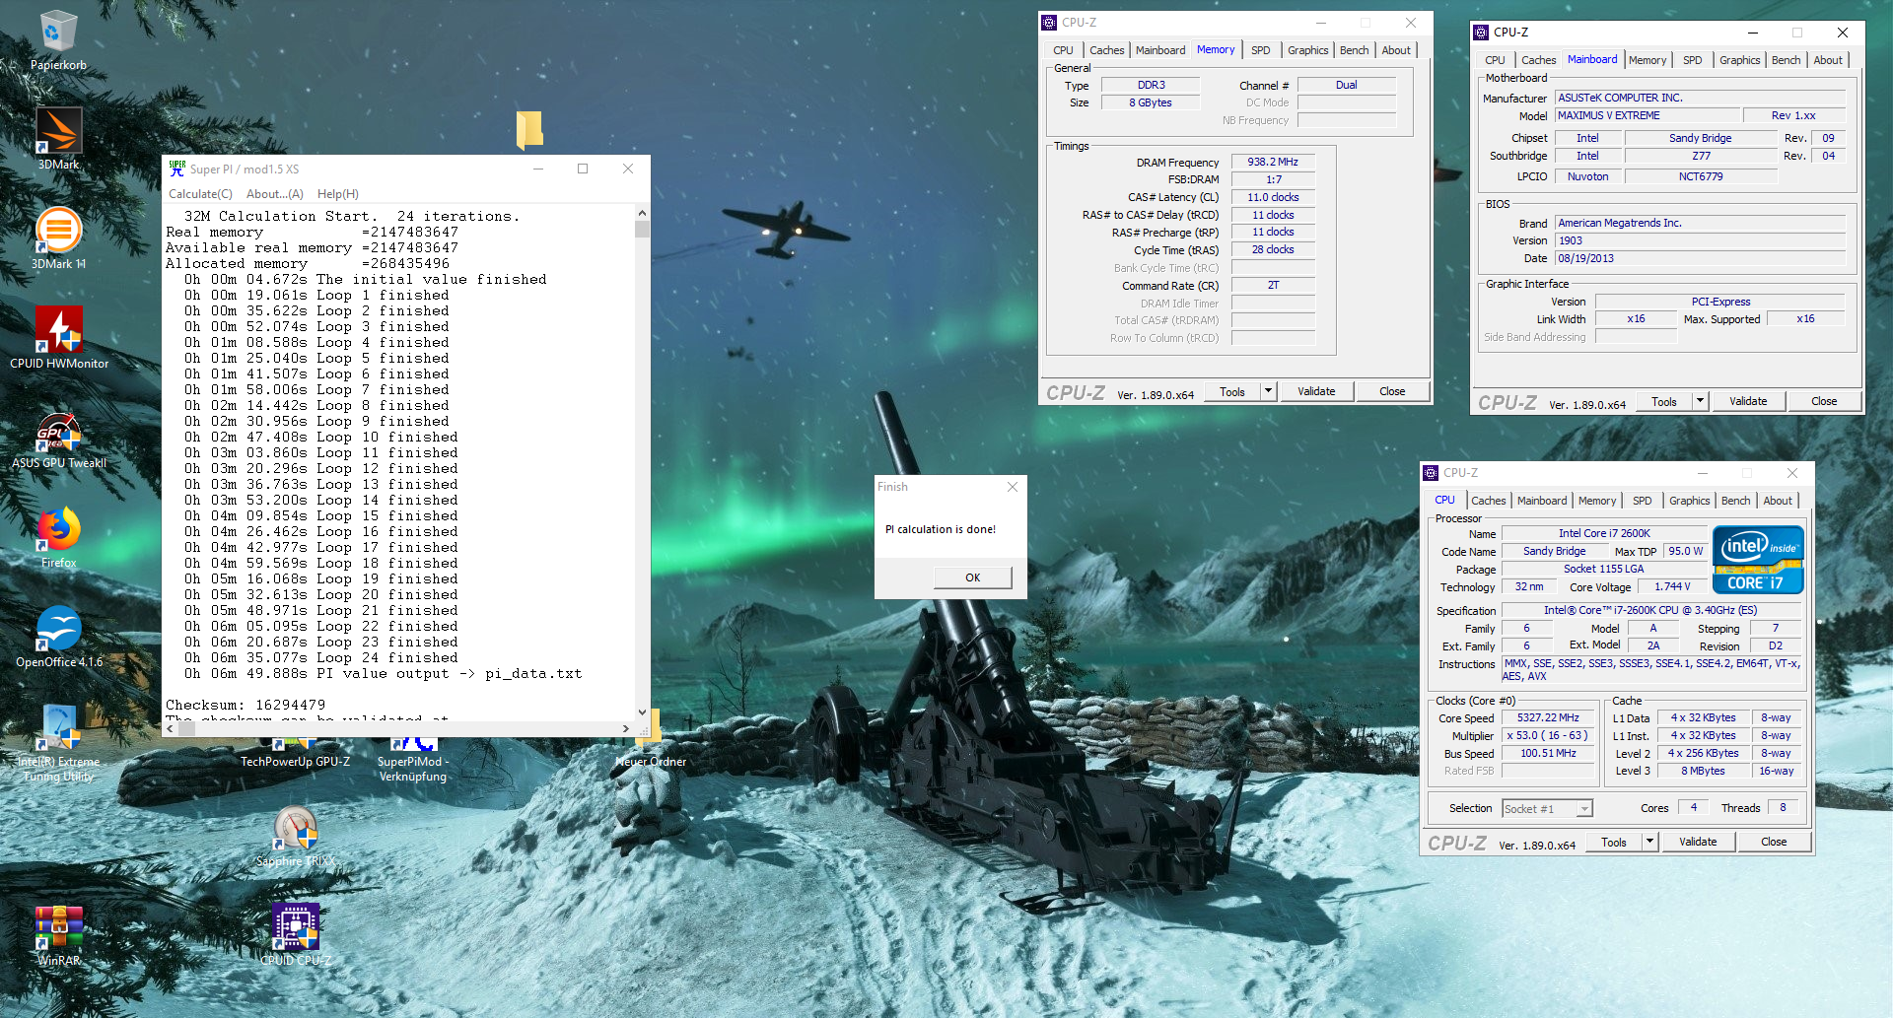Open the Help(H) menu in Super PI
The image size is (1893, 1018).
(338, 194)
